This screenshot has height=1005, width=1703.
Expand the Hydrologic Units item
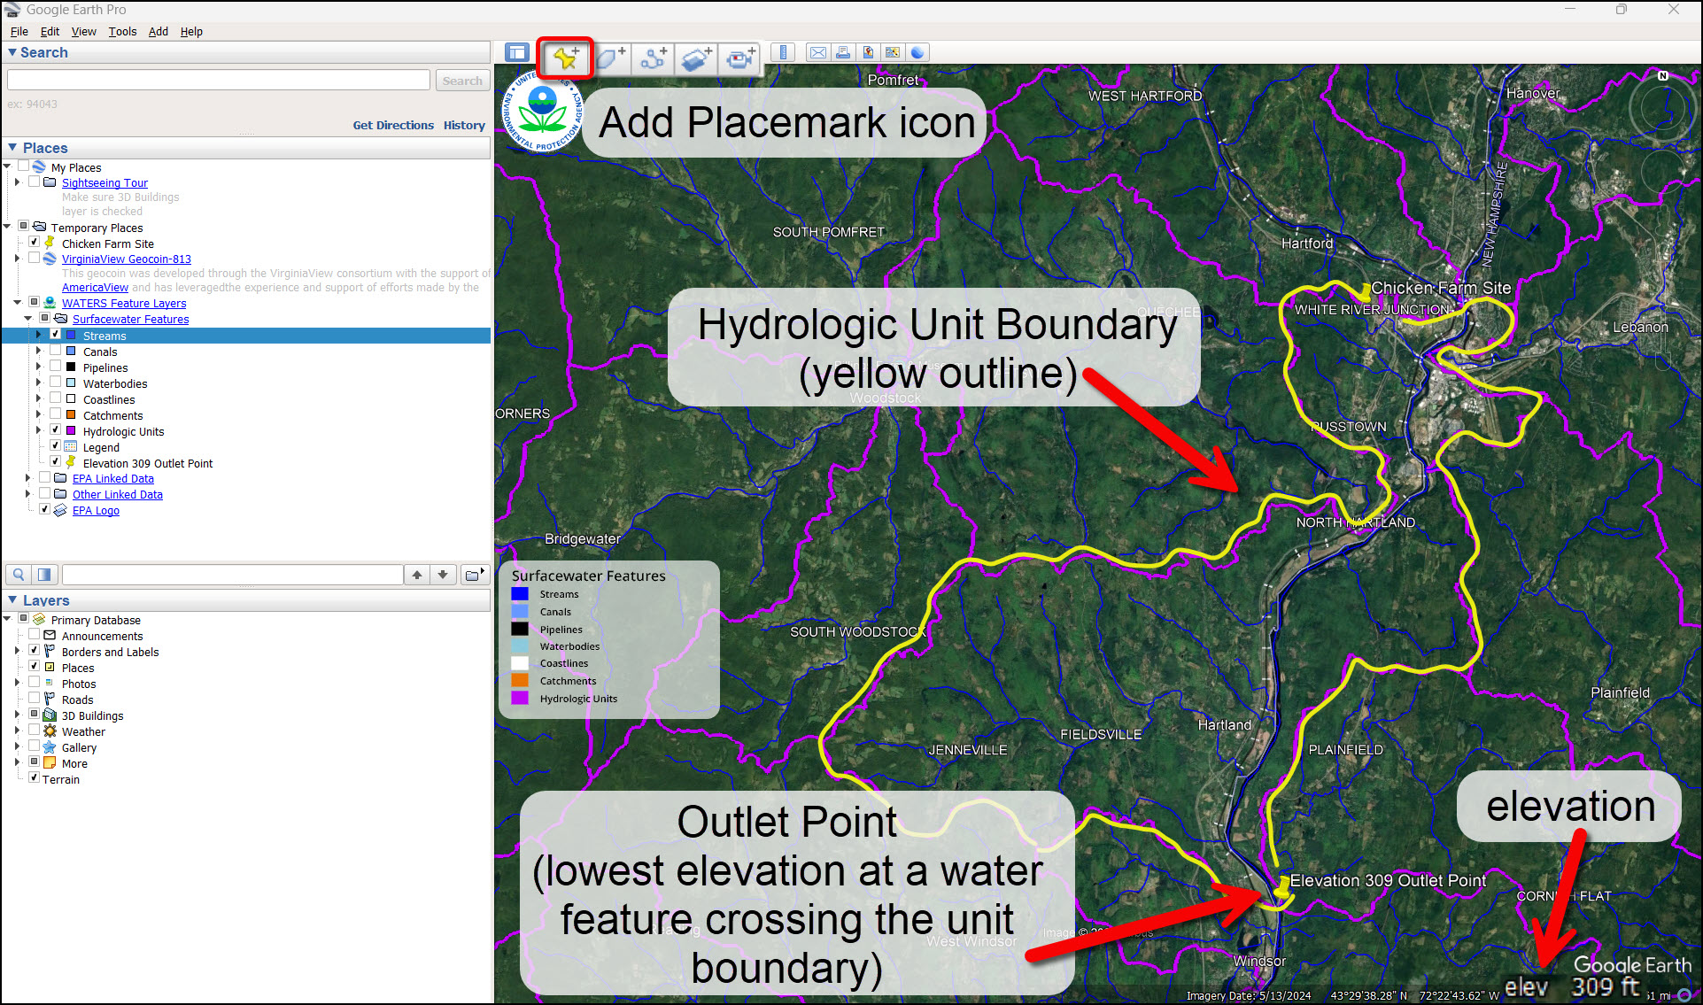click(38, 431)
